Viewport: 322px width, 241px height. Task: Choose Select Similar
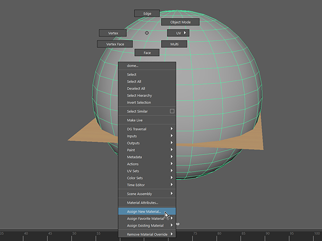click(x=144, y=111)
